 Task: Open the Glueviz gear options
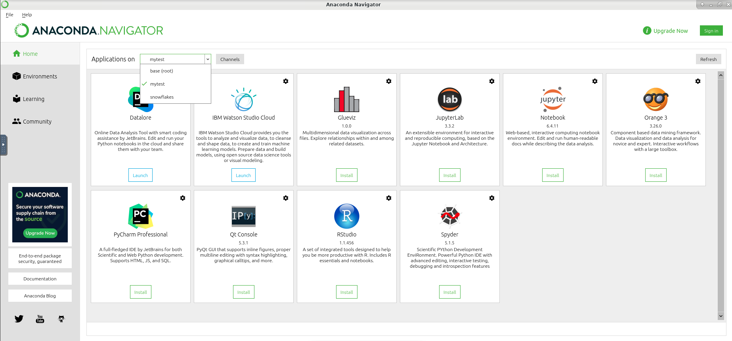coord(389,81)
